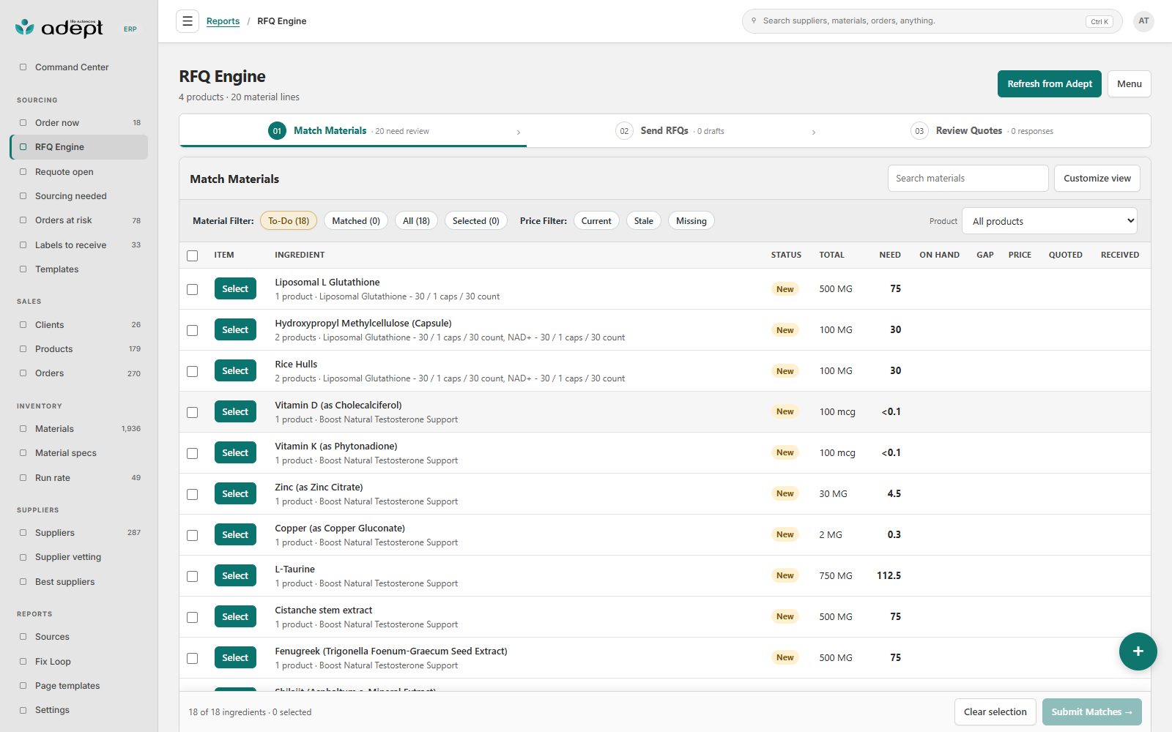Image resolution: width=1172 pixels, height=732 pixels.
Task: Select the Match Materials step
Action: click(353, 131)
